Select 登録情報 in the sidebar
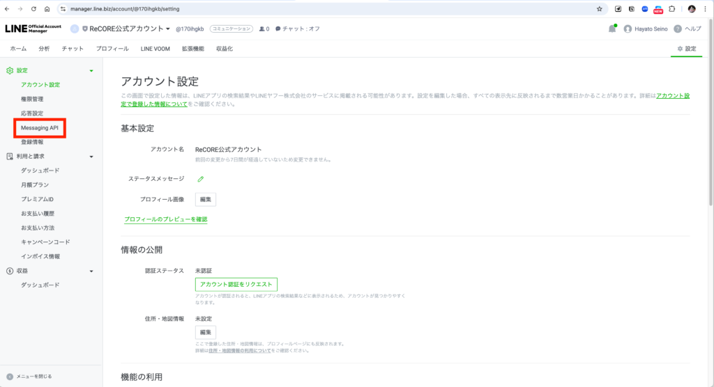 [x=32, y=142]
